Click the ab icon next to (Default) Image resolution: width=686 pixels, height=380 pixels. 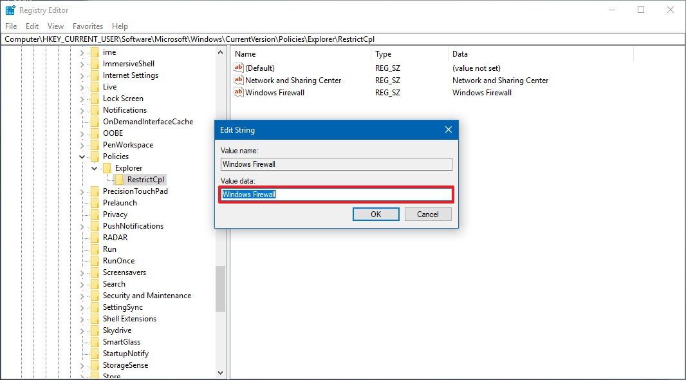pyautogui.click(x=239, y=68)
